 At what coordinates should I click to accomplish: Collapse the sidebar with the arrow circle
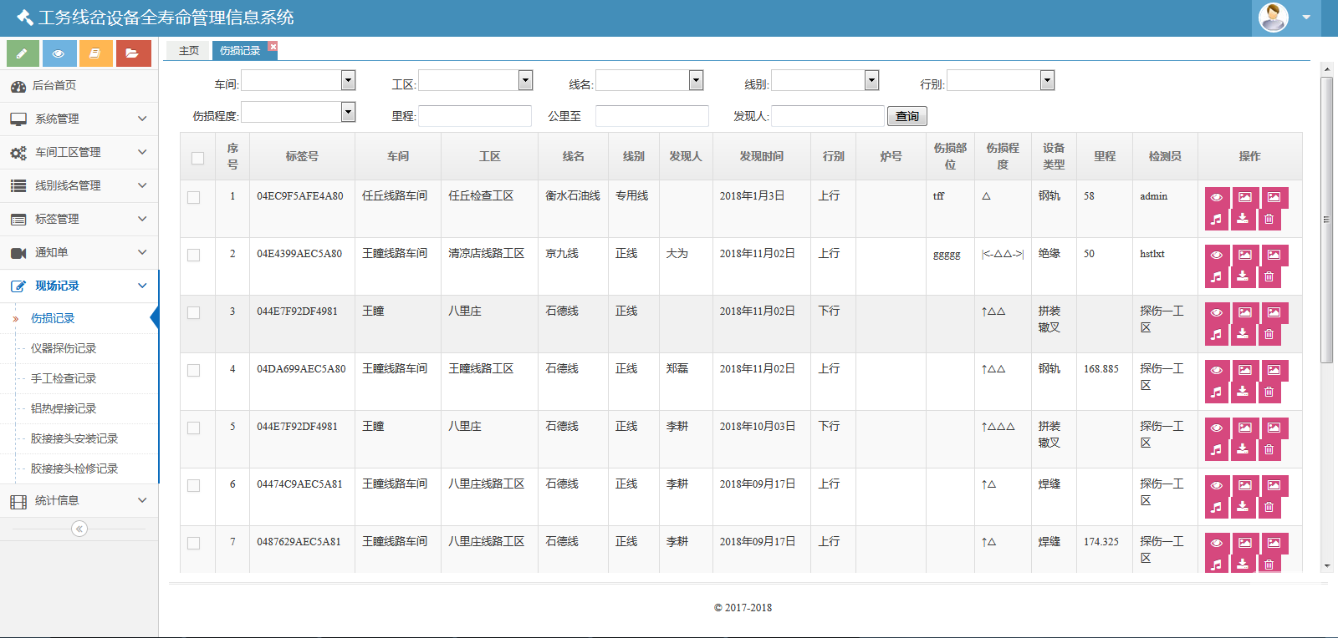[79, 529]
